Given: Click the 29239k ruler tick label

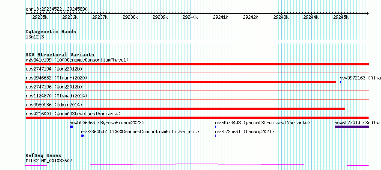Looking at the screenshot, I should [x=160, y=17].
